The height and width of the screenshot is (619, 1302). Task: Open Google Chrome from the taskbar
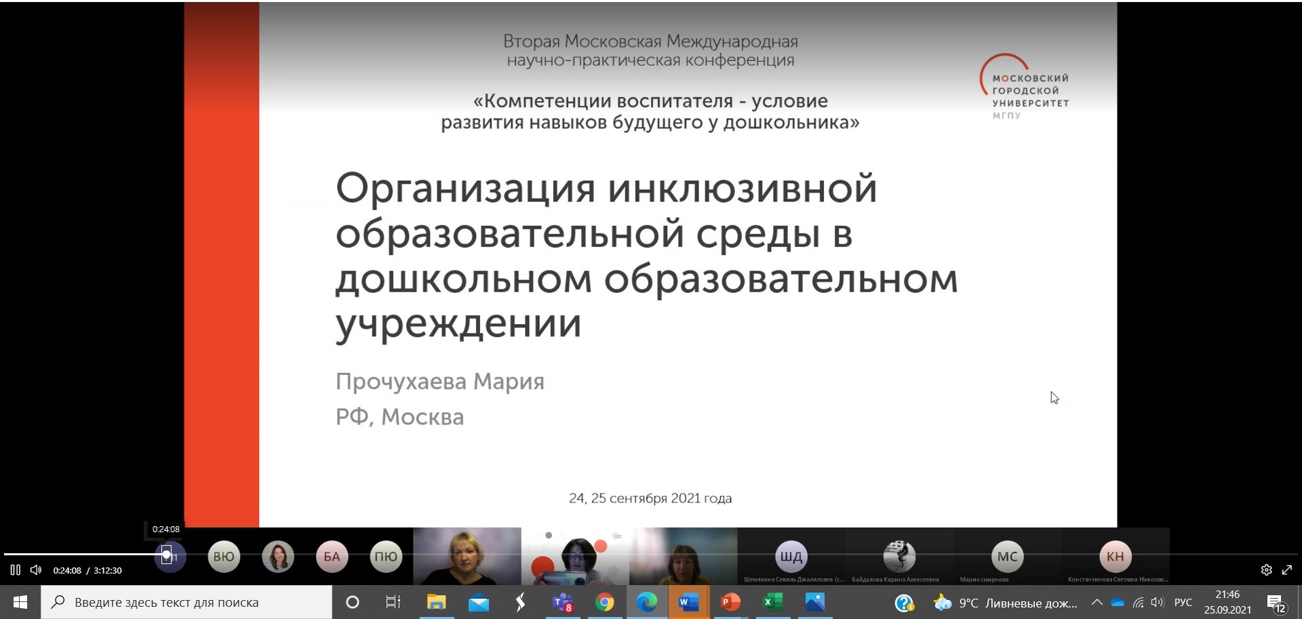tap(604, 602)
